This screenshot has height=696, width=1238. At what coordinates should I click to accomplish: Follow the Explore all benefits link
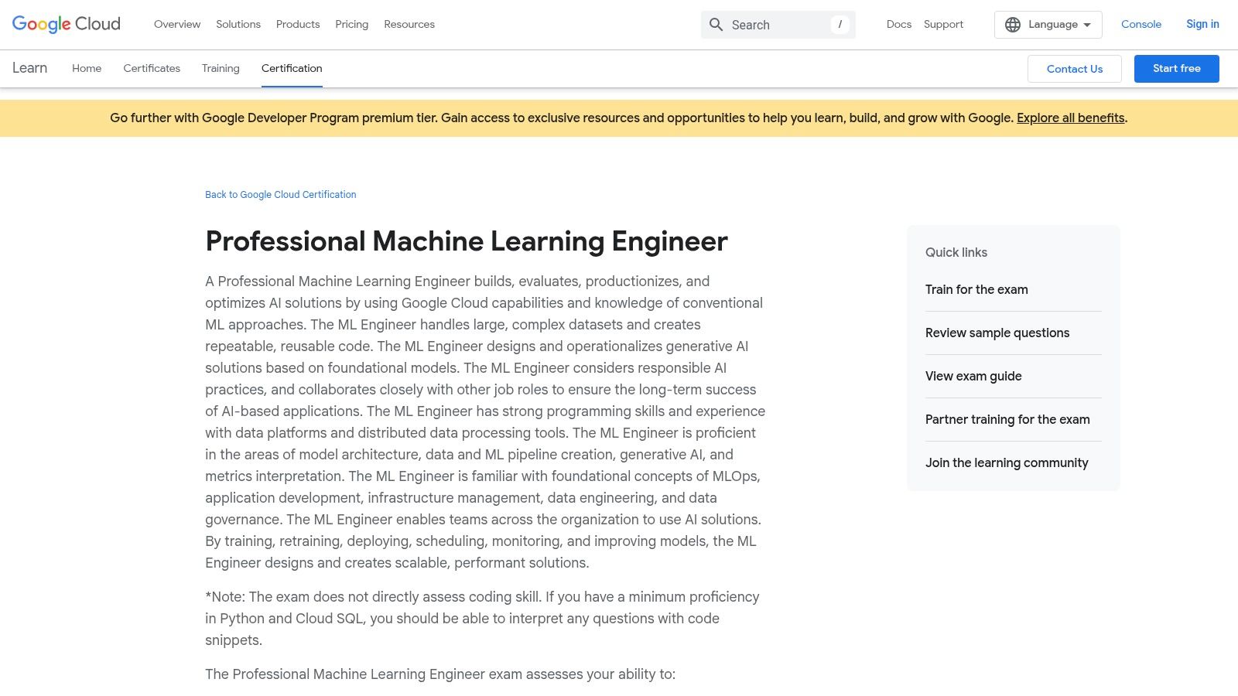tap(1070, 118)
